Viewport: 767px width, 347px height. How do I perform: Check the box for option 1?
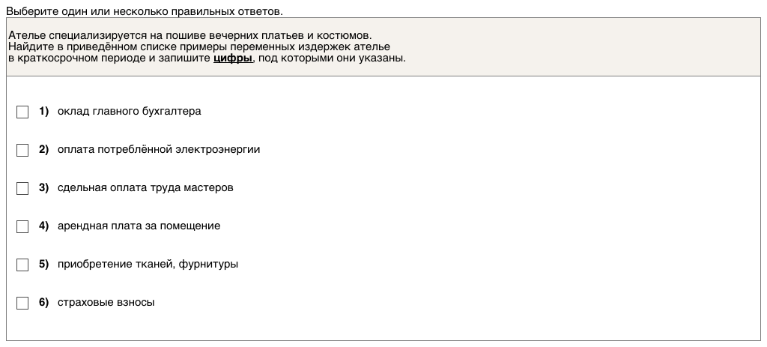coord(22,112)
